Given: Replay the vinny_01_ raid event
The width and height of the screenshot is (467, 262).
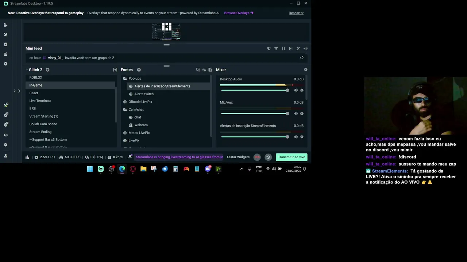Looking at the screenshot, I should [302, 57].
